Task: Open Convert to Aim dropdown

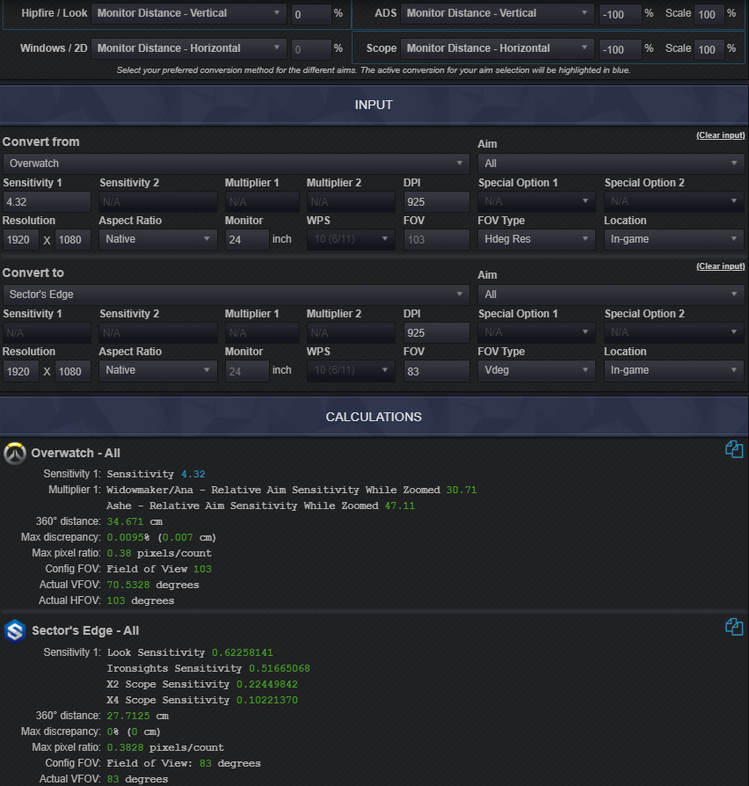Action: point(611,295)
